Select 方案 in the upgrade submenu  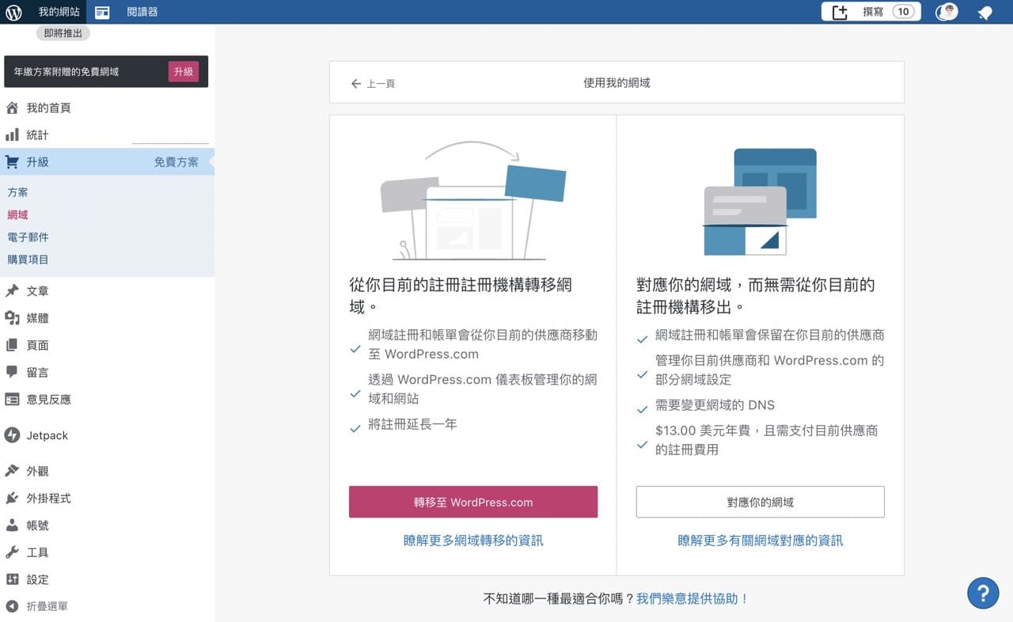(x=17, y=192)
